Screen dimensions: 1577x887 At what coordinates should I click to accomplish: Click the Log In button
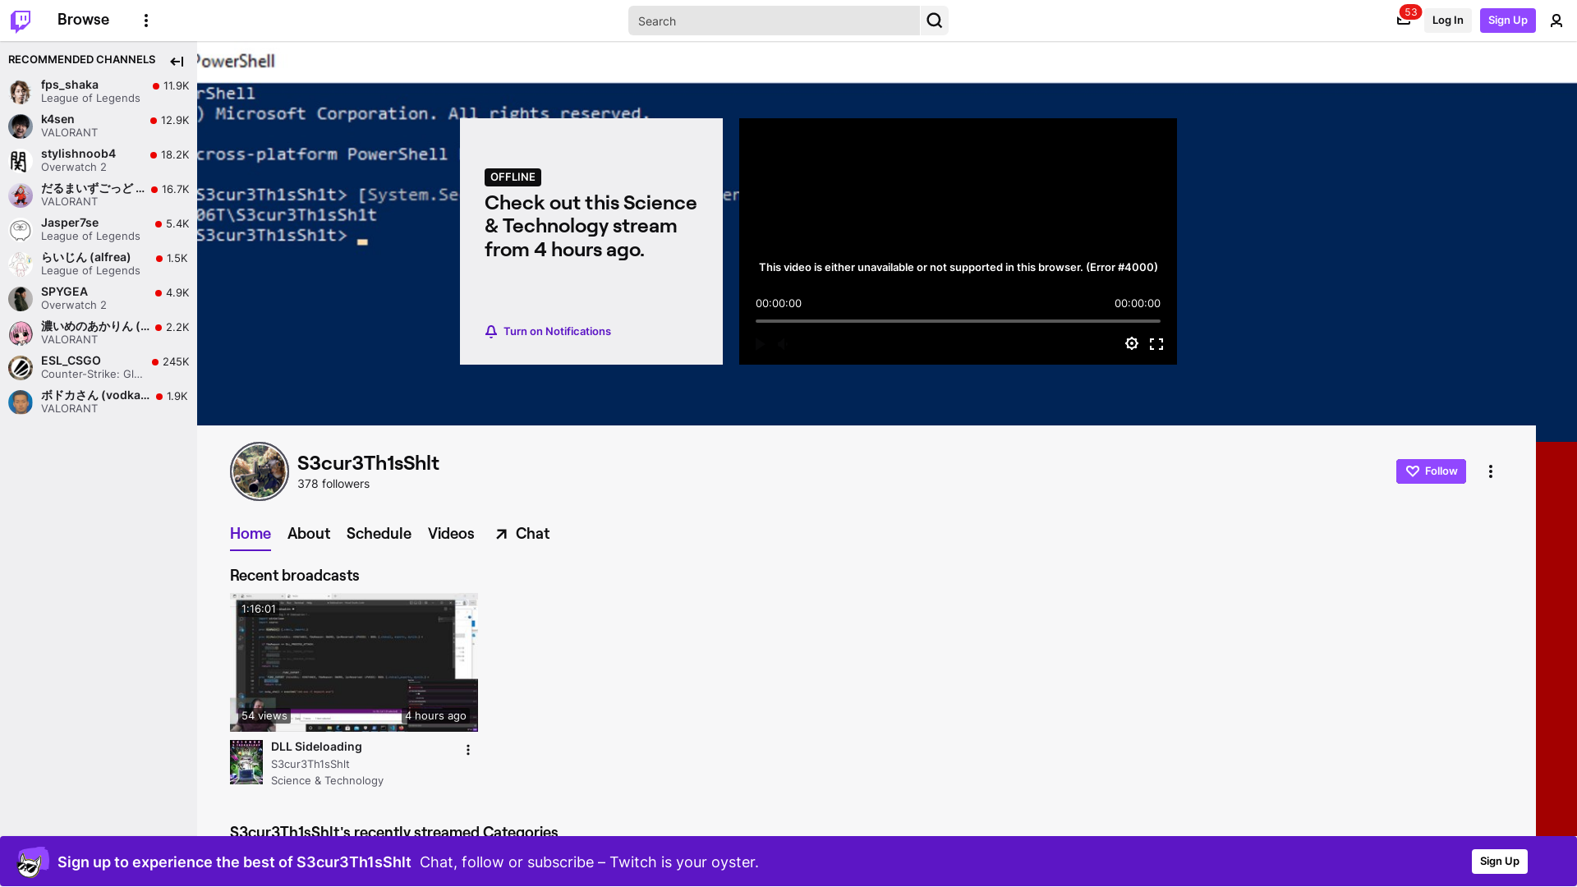coord(1447,21)
